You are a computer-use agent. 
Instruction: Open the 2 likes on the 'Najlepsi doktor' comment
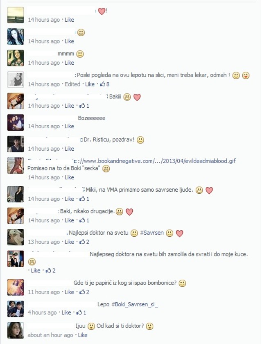[84, 242]
